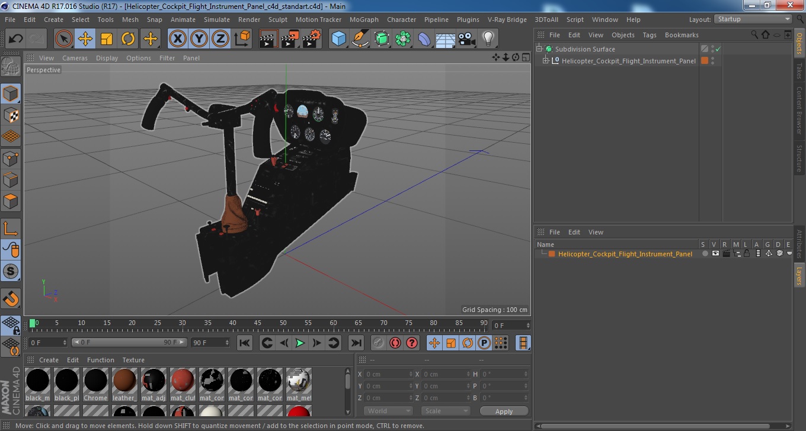Toggle parameter keyframe recording

[484, 343]
